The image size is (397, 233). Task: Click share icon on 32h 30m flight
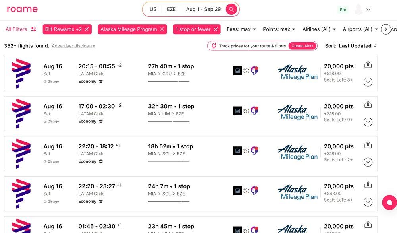tap(368, 105)
